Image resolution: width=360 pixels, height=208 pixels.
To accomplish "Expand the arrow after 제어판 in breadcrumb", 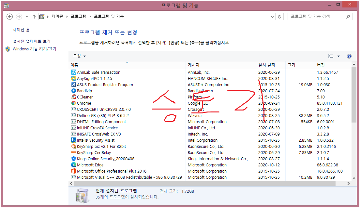I will (x=67, y=17).
